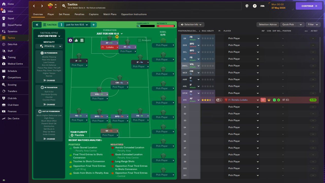
Task: Change the Attacking mentality dropdown
Action: coord(49,46)
